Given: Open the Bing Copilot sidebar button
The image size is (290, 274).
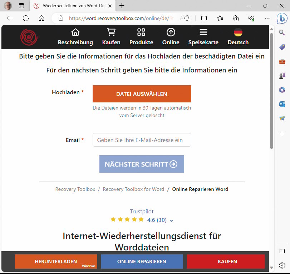Looking at the screenshot, I should pos(282,18).
